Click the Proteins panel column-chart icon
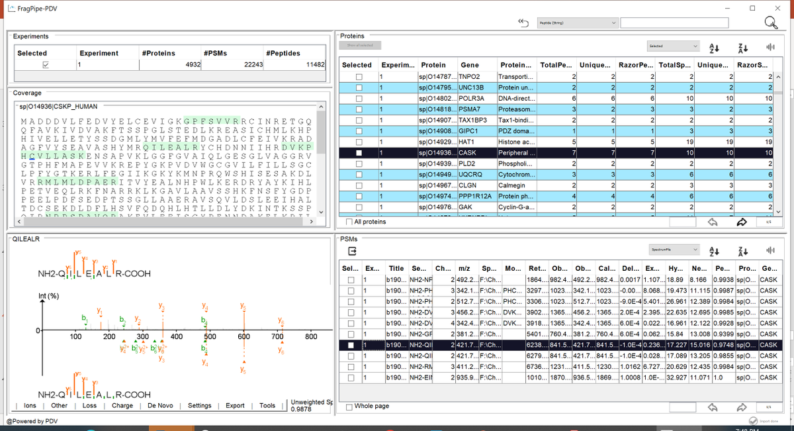 click(x=770, y=46)
